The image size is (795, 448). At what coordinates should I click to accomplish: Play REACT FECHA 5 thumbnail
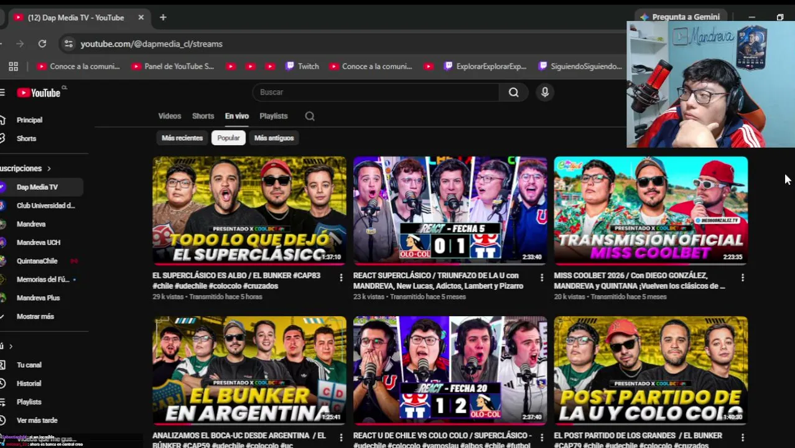(x=450, y=210)
